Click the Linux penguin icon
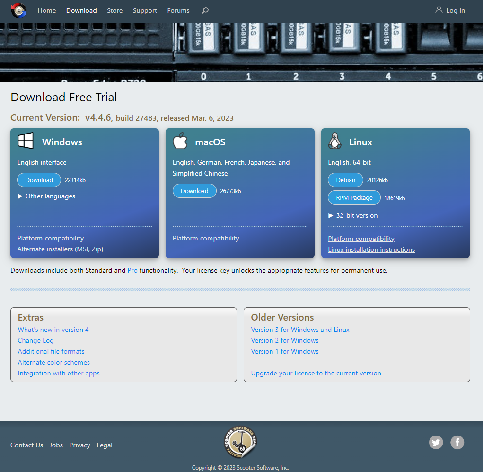 tap(334, 141)
